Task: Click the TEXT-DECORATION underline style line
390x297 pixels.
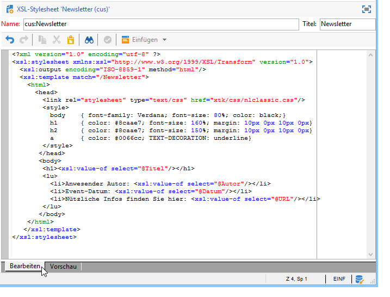Action: pyautogui.click(x=151, y=138)
